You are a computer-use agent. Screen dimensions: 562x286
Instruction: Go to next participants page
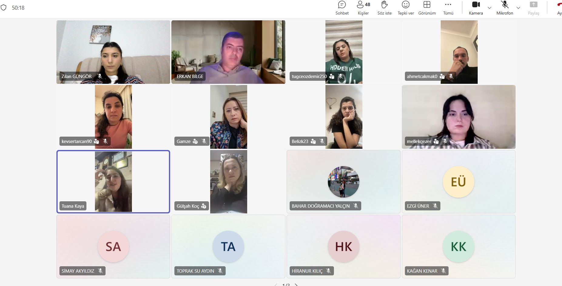pyautogui.click(x=296, y=284)
